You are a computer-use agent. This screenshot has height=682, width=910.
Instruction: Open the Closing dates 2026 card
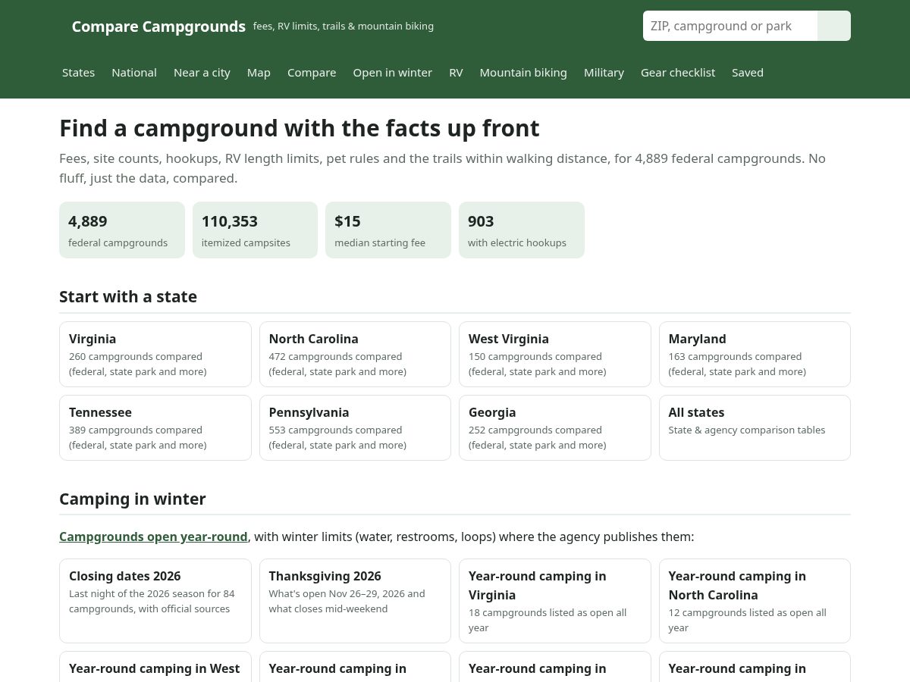155,601
